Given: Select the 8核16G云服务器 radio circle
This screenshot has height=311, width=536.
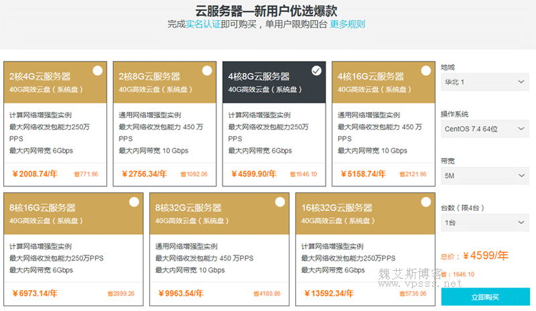Looking at the screenshot, I should click(x=133, y=202).
